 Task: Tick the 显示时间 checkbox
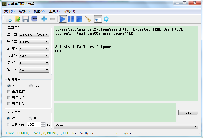9,104
